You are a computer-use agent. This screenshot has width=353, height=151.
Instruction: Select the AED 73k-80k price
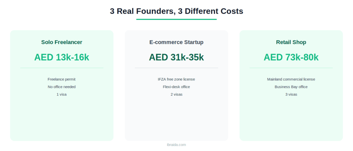pos(291,57)
